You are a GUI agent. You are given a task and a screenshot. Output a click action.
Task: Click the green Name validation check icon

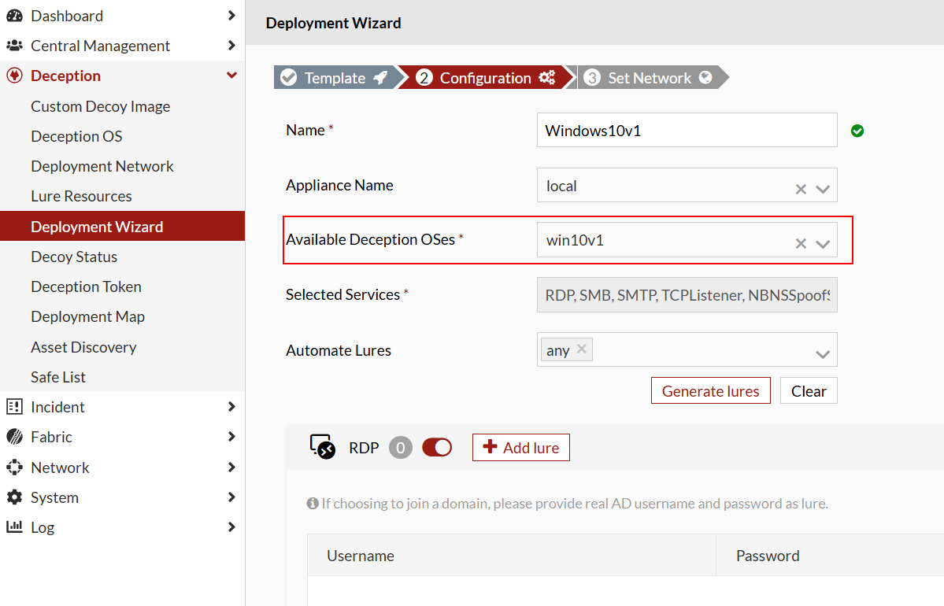(x=857, y=131)
